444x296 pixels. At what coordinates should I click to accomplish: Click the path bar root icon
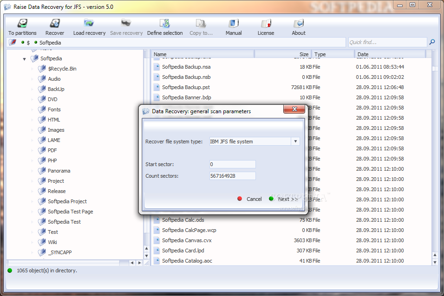pyautogui.click(x=13, y=42)
